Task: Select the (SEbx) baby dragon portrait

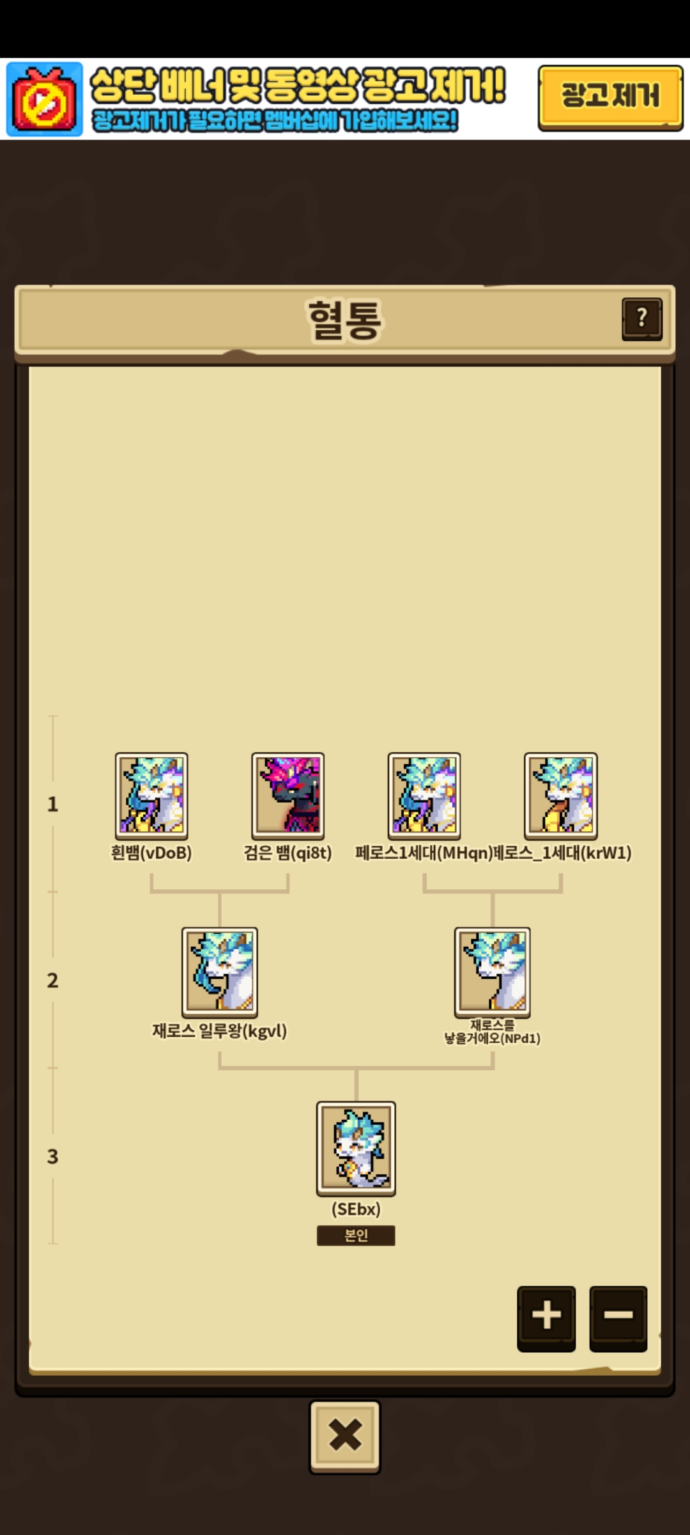Action: 356,1149
